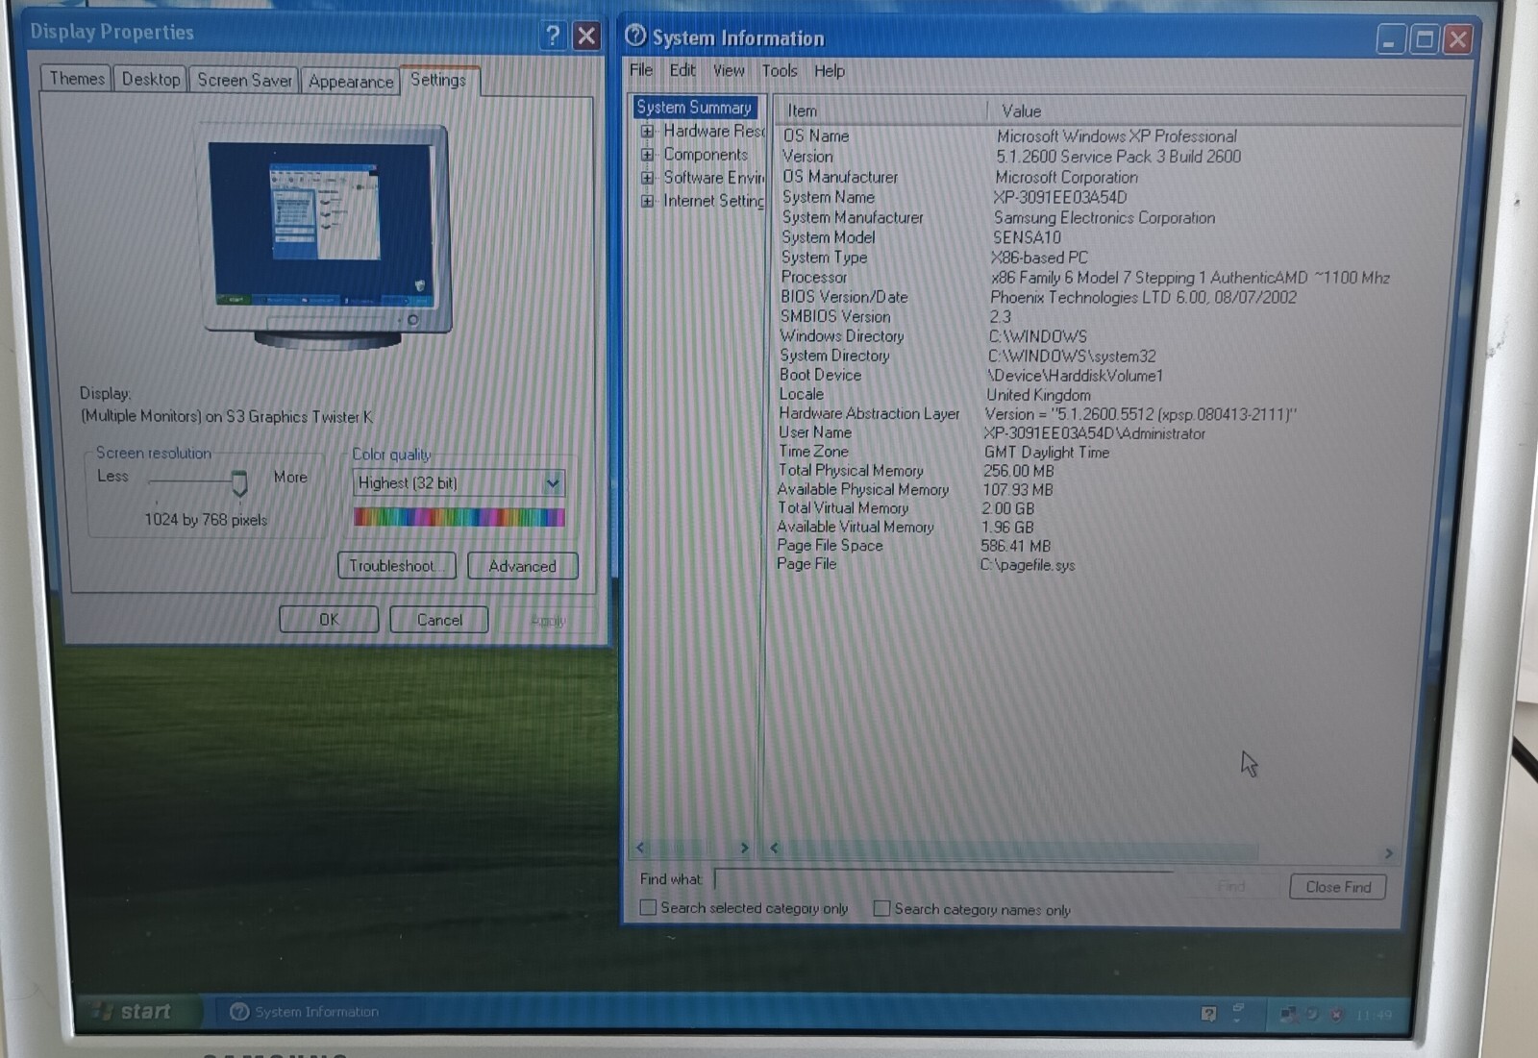1538x1058 pixels.
Task: Click the Item column header
Action: (881, 111)
